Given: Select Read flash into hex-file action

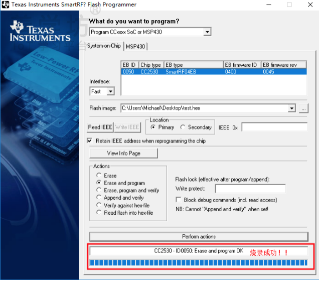Looking at the screenshot, I should 99,212.
